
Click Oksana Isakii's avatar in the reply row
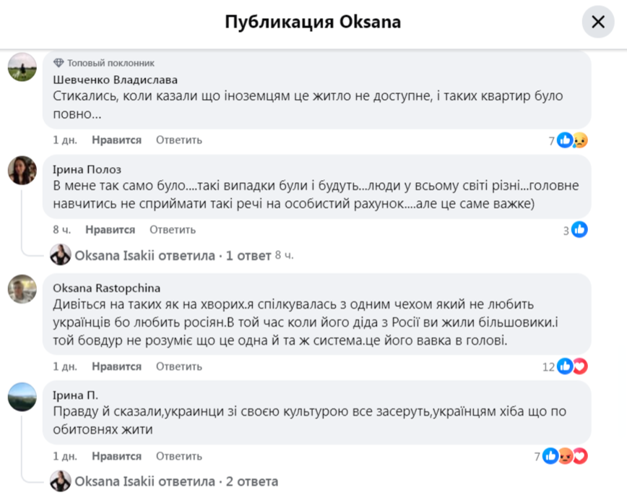(x=61, y=254)
